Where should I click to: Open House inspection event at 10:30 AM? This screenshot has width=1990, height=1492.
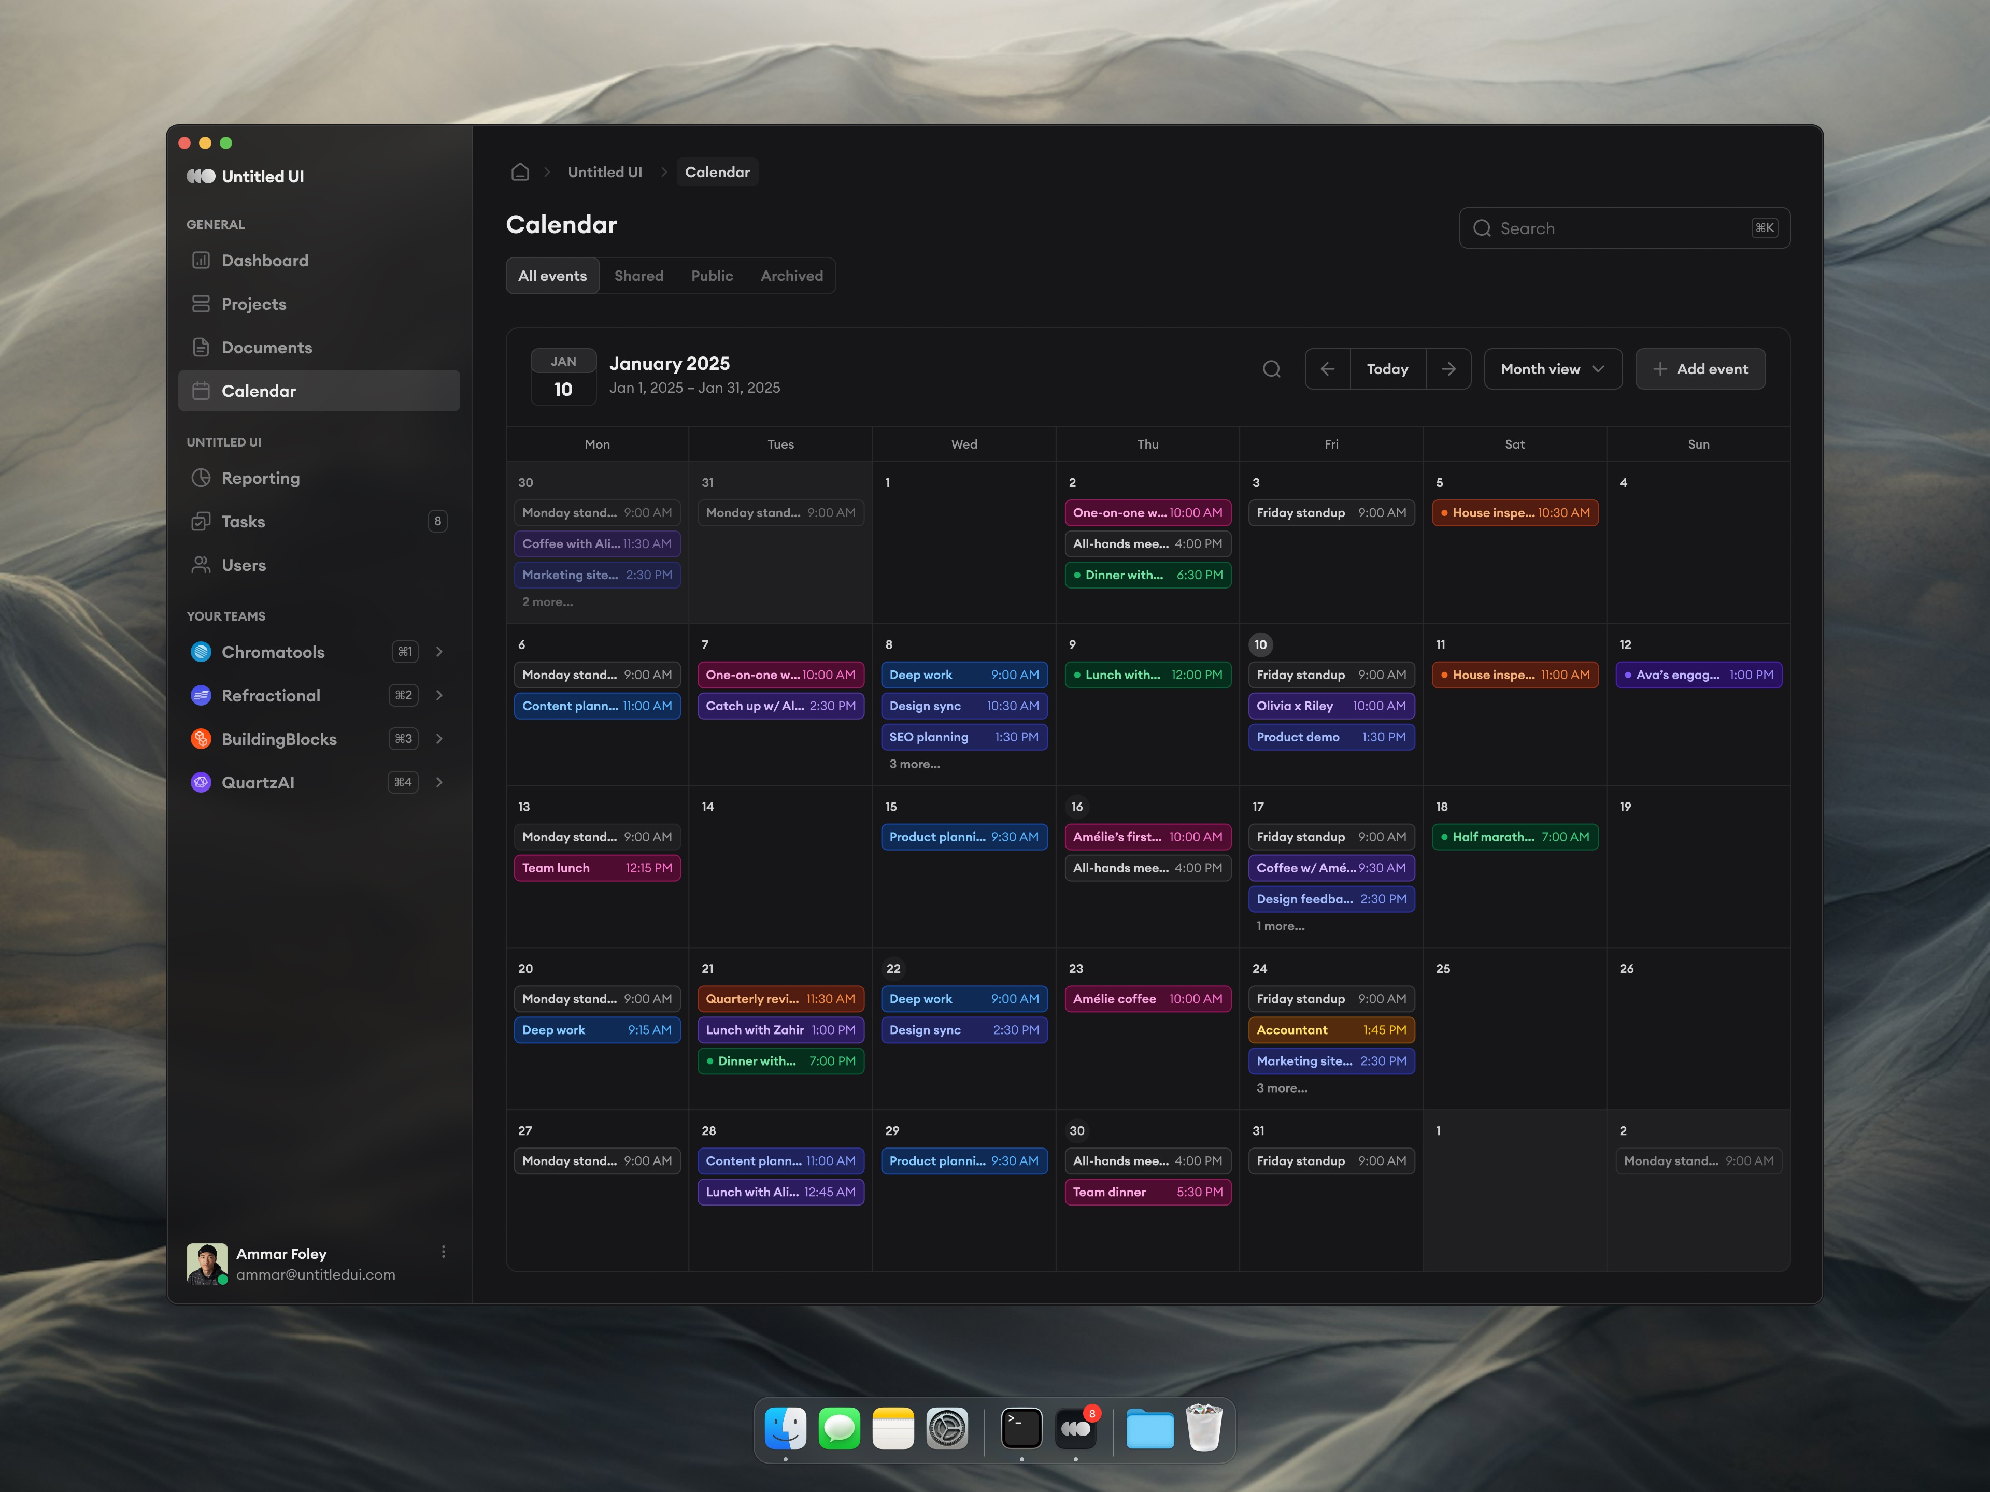pos(1515,513)
